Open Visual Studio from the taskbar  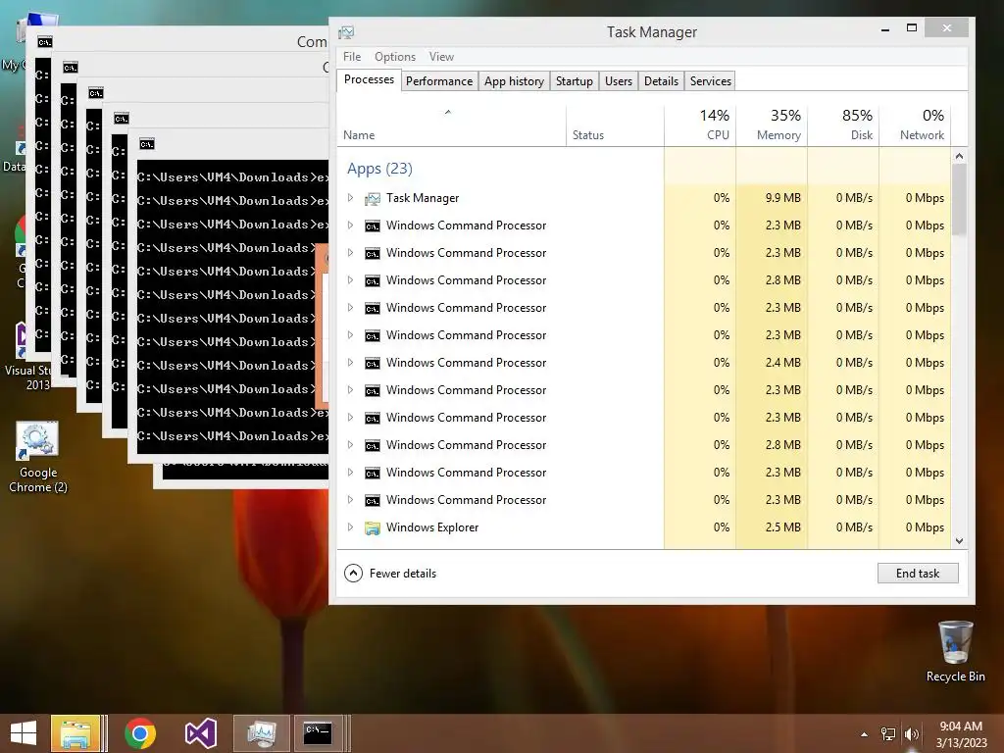click(200, 733)
